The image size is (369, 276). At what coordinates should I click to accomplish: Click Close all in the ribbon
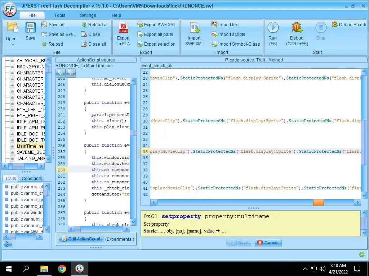[x=93, y=44]
